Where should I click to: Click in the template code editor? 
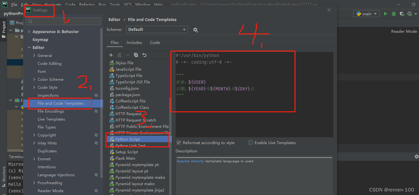coord(254,95)
